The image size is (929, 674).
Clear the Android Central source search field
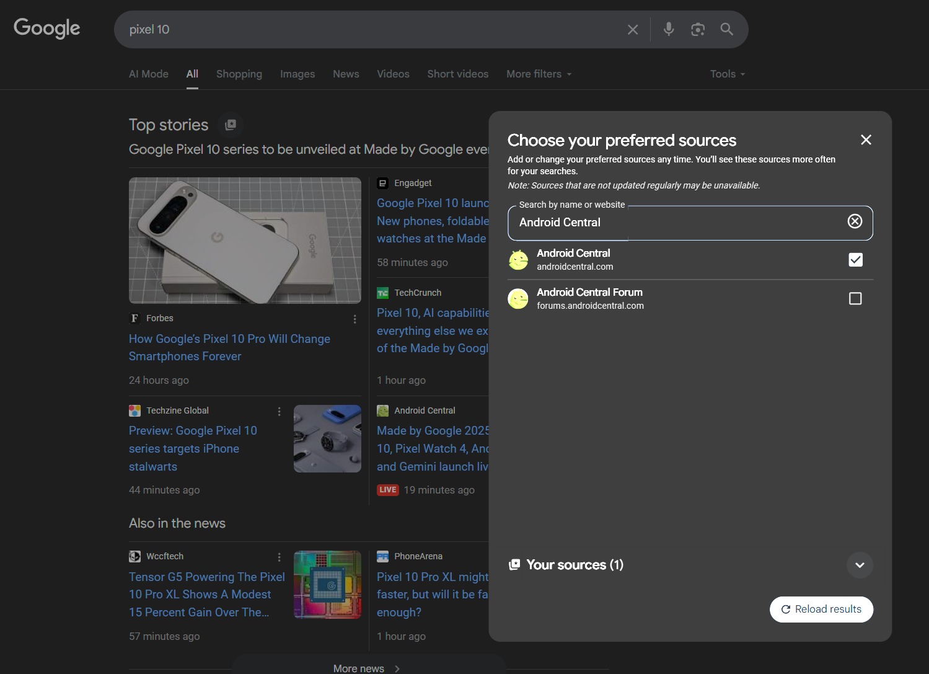point(855,221)
